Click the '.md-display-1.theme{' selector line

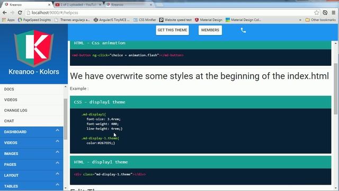tap(100, 138)
